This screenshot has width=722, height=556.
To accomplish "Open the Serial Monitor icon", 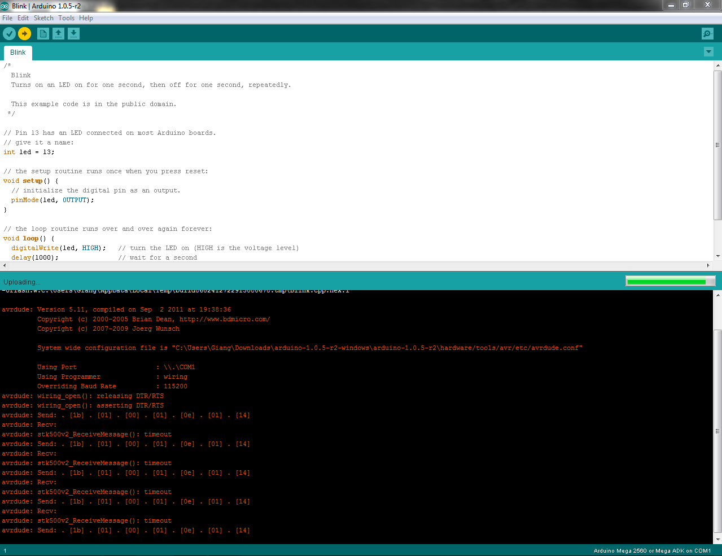I will tap(707, 34).
